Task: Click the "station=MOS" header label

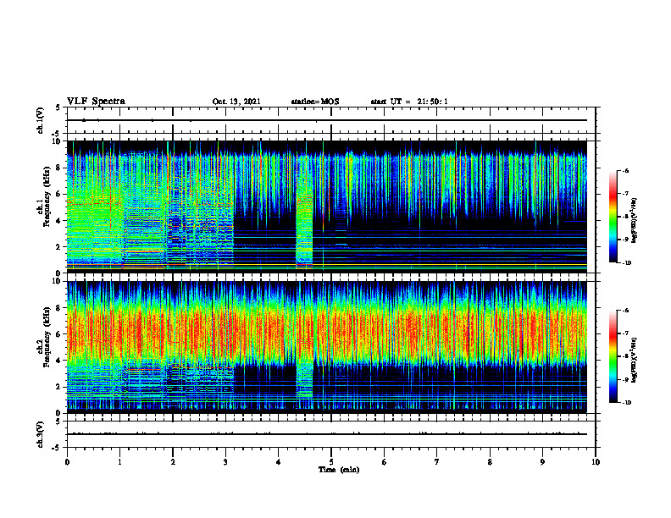Action: coord(315,102)
